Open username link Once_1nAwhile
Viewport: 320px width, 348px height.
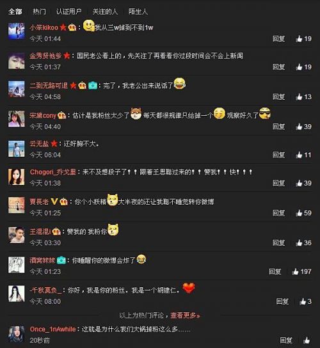[x=52, y=329]
